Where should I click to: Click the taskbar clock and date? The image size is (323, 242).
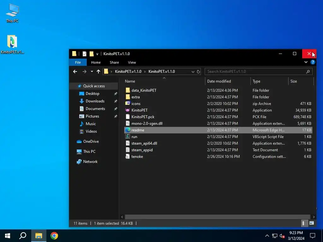coord(296,236)
